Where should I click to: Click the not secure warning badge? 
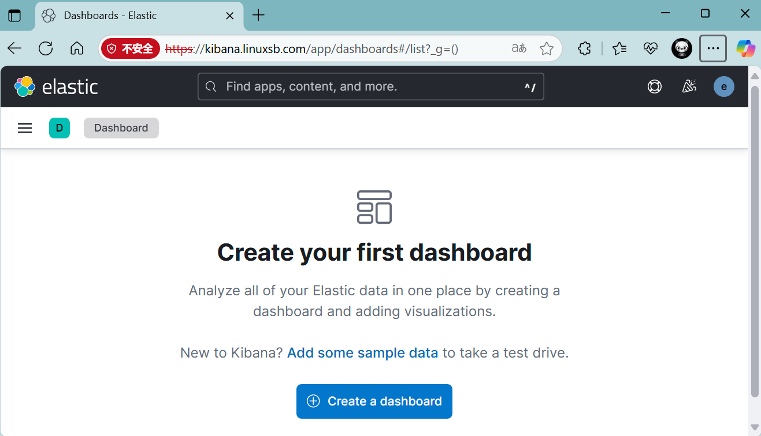130,48
